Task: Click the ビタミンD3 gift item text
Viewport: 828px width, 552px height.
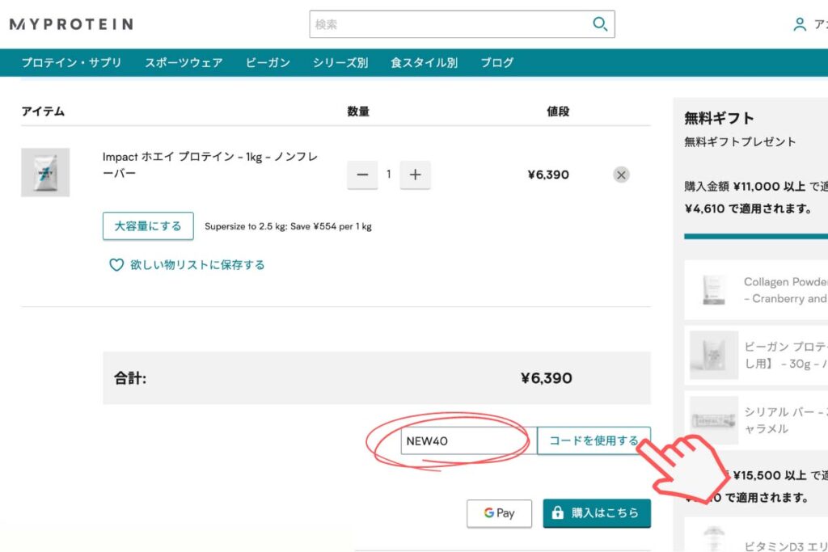Action: (786, 546)
